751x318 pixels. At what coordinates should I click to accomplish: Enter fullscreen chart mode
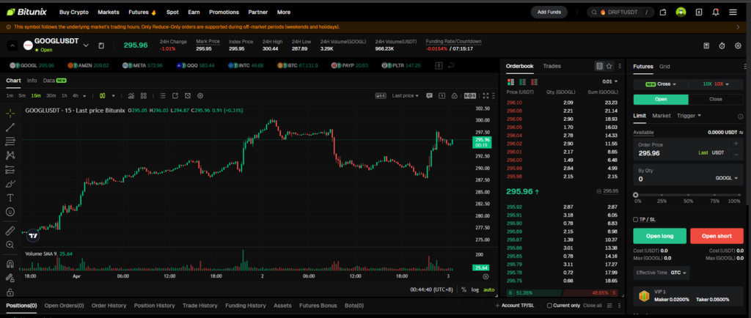click(x=486, y=96)
